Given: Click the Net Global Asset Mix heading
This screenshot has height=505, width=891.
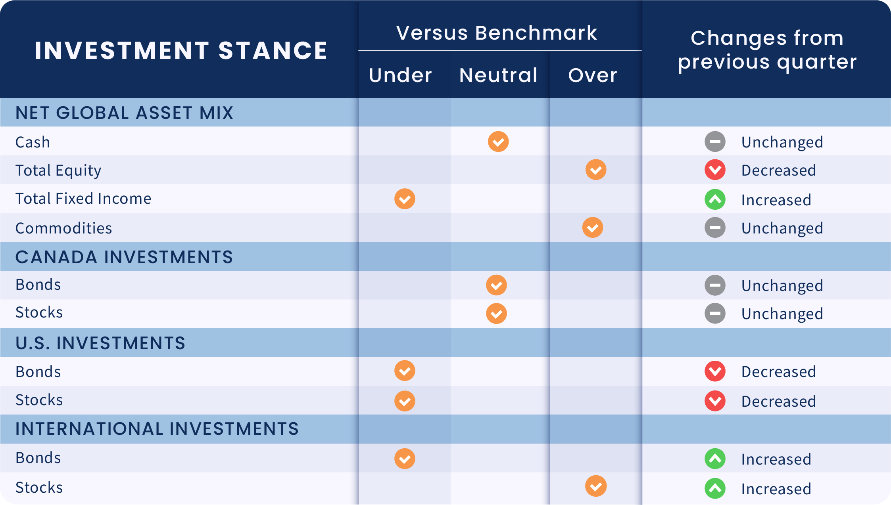Looking at the screenshot, I should (x=124, y=113).
